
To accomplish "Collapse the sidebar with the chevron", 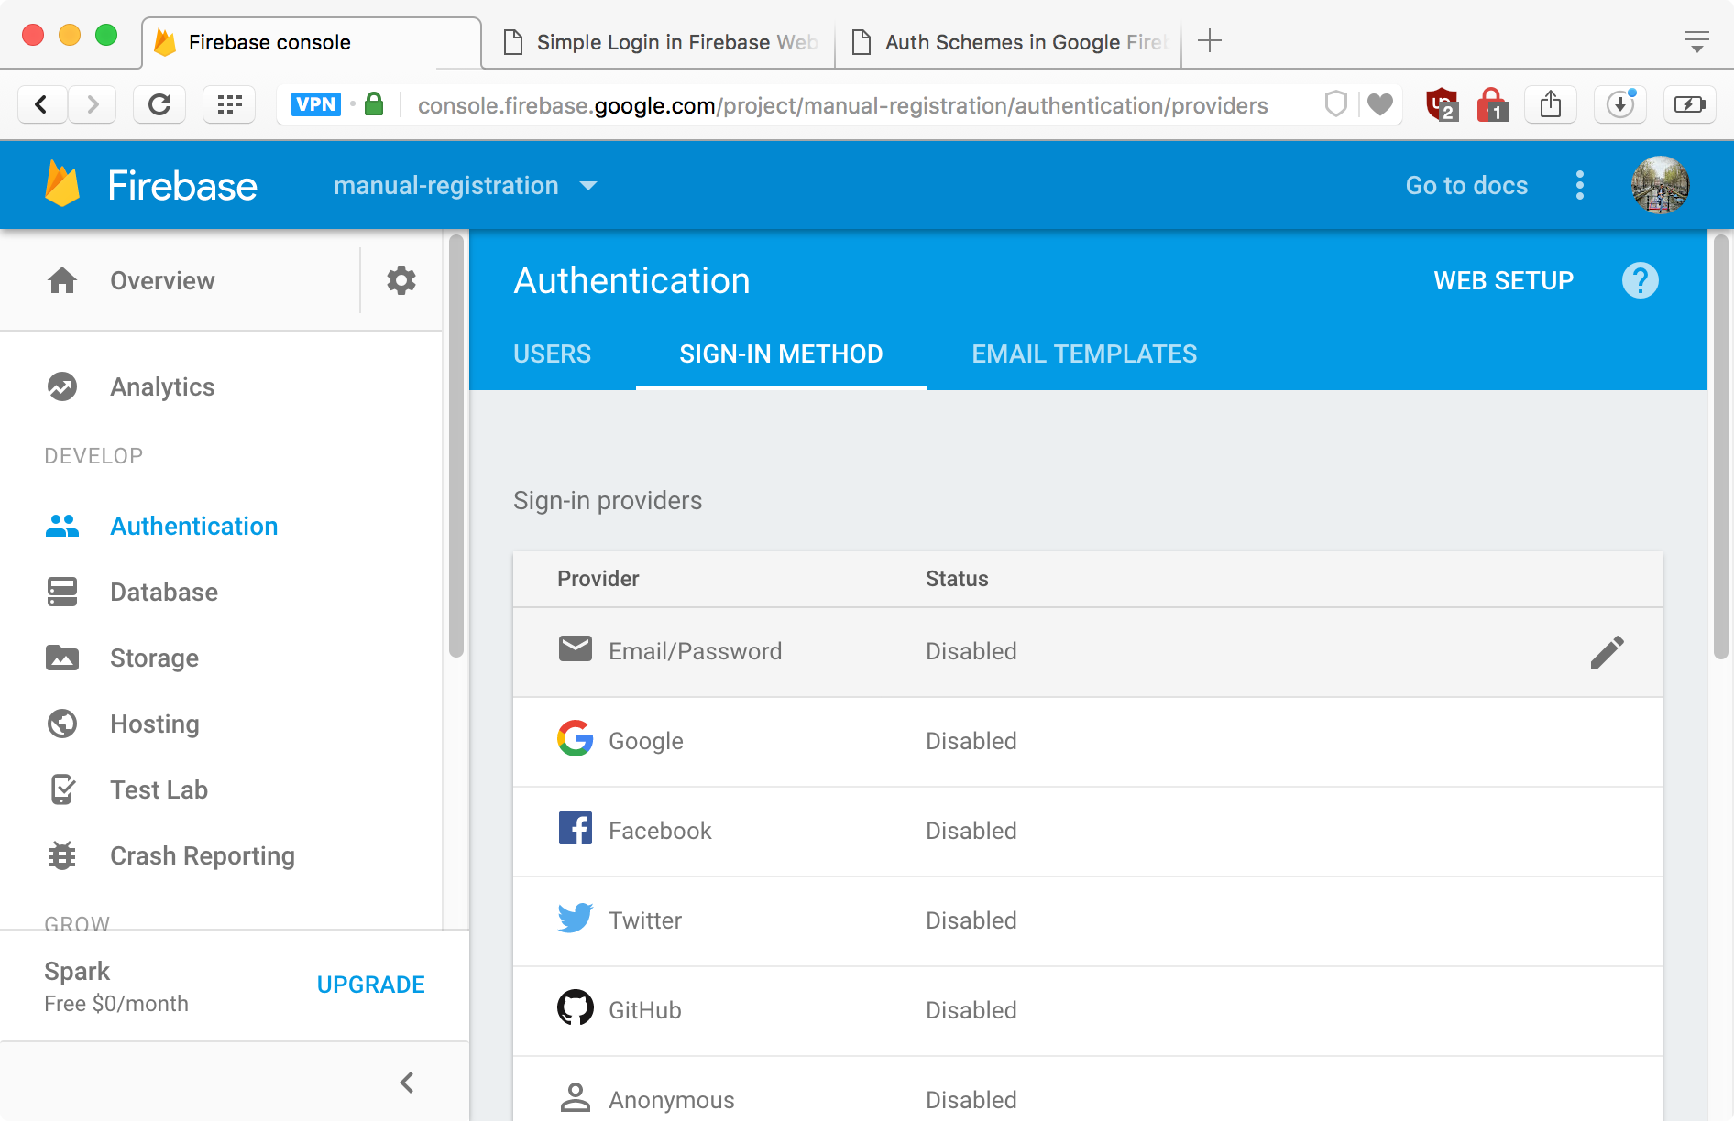I will [407, 1083].
